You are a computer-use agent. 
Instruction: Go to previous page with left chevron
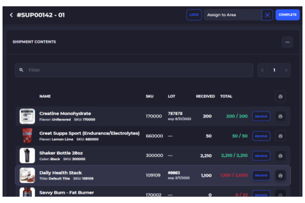(x=262, y=70)
